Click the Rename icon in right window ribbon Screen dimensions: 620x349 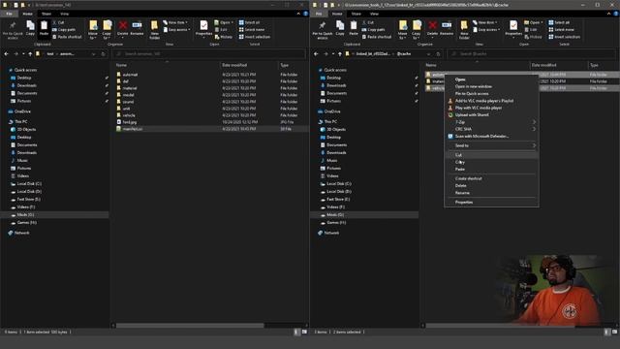tap(447, 28)
